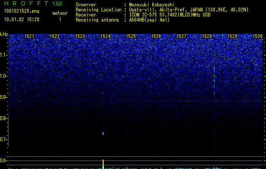Click the 0.8 kHz frequency label
This screenshot has width=266, height=169.
click(x=4, y=118)
